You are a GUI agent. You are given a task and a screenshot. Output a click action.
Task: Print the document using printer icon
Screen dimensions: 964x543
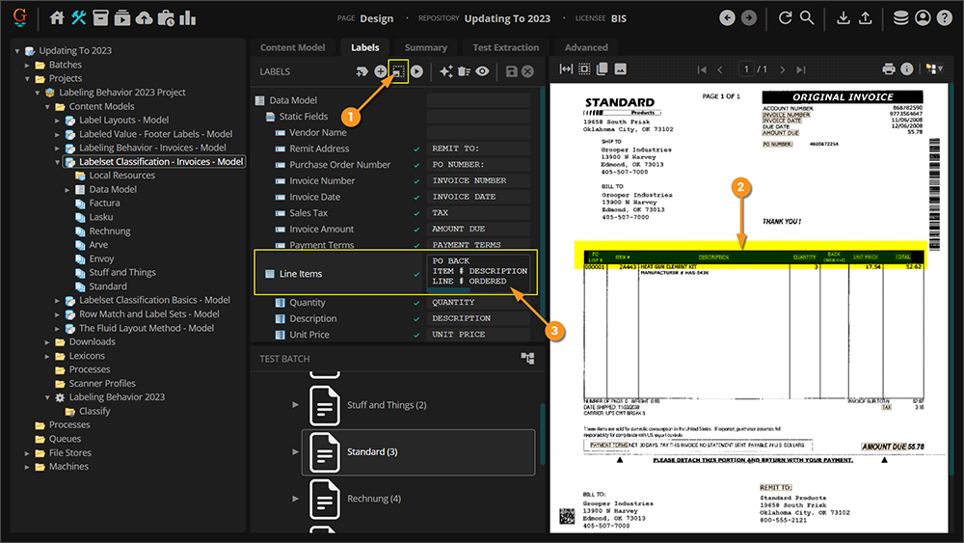click(889, 69)
